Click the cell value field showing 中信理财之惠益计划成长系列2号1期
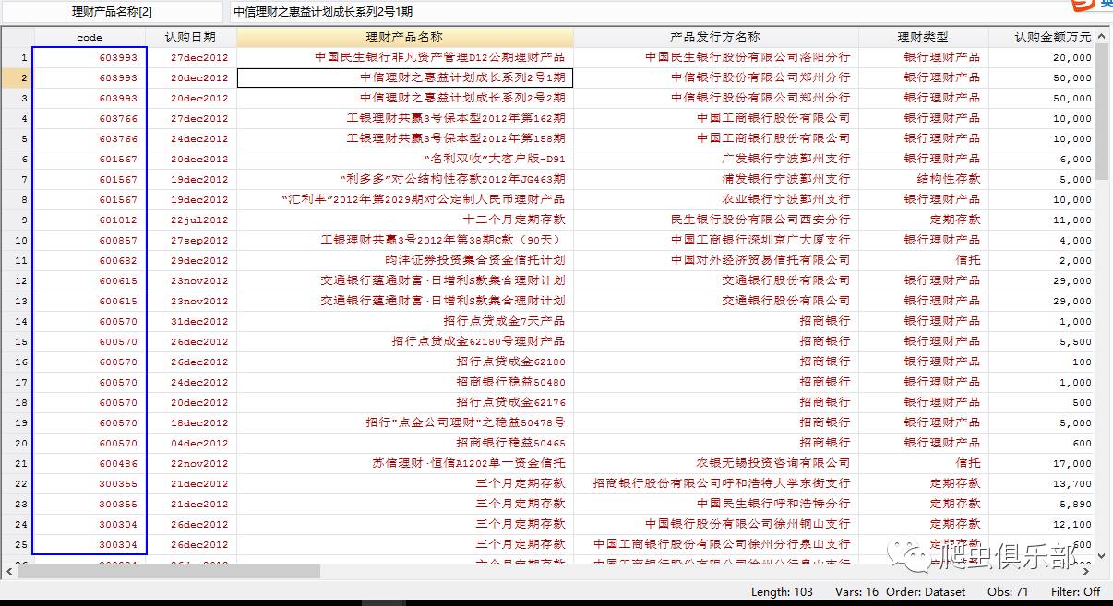This screenshot has width=1113, height=606. pyautogui.click(x=670, y=12)
